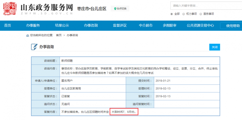
Task: Open the 监督评议 navigation item
Action: coord(120,25)
